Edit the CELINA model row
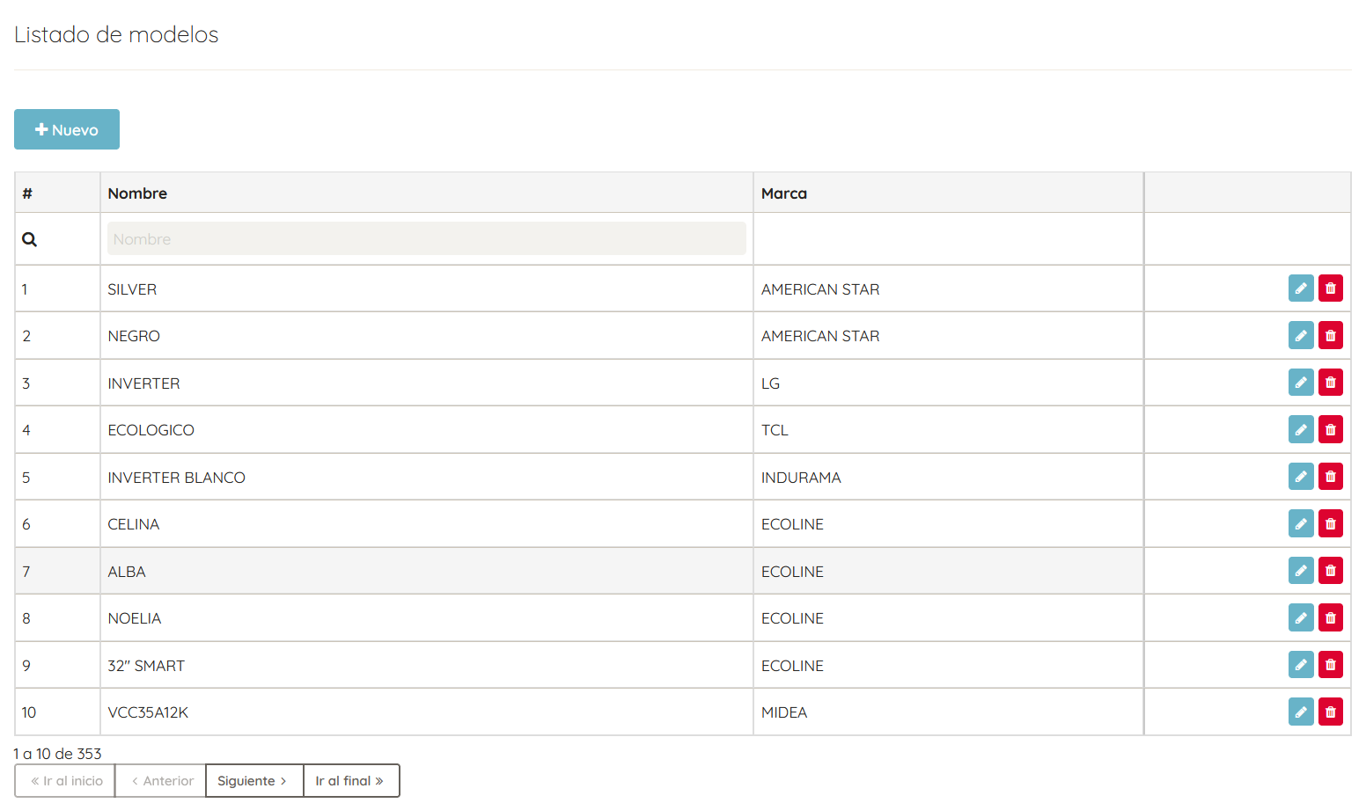This screenshot has width=1366, height=803. (x=1301, y=523)
